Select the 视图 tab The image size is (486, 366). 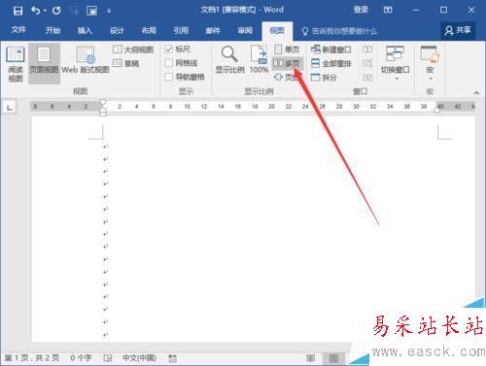click(x=277, y=31)
